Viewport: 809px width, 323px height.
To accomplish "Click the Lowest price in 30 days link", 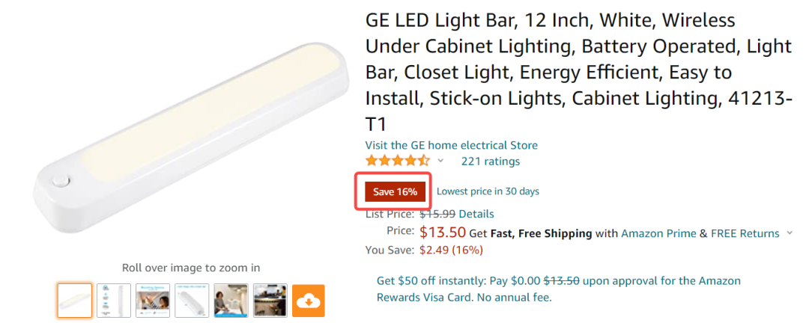I will [x=488, y=191].
